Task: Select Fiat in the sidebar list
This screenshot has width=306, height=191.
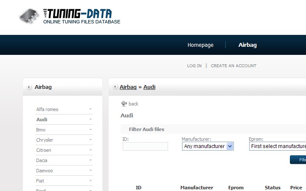Action: (x=40, y=181)
